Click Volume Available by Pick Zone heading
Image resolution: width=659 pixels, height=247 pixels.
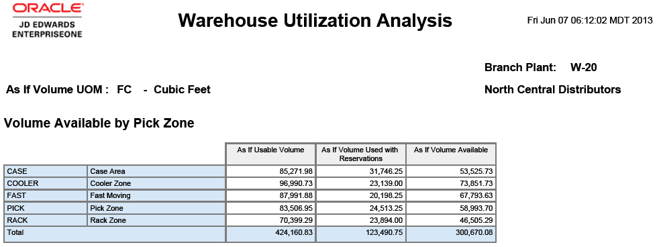pos(99,123)
